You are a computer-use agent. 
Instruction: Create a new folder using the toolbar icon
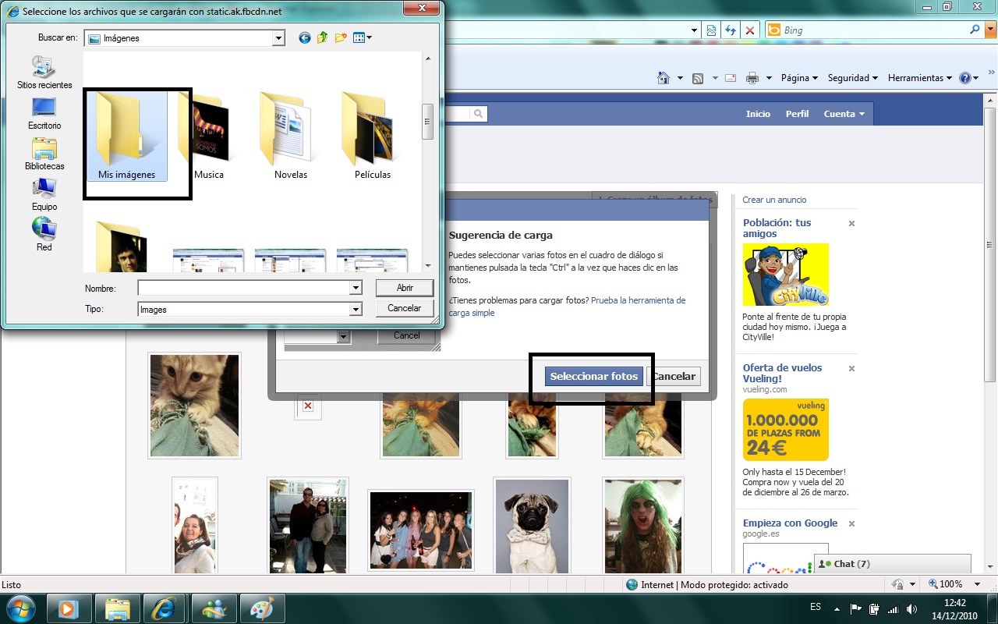[340, 37]
